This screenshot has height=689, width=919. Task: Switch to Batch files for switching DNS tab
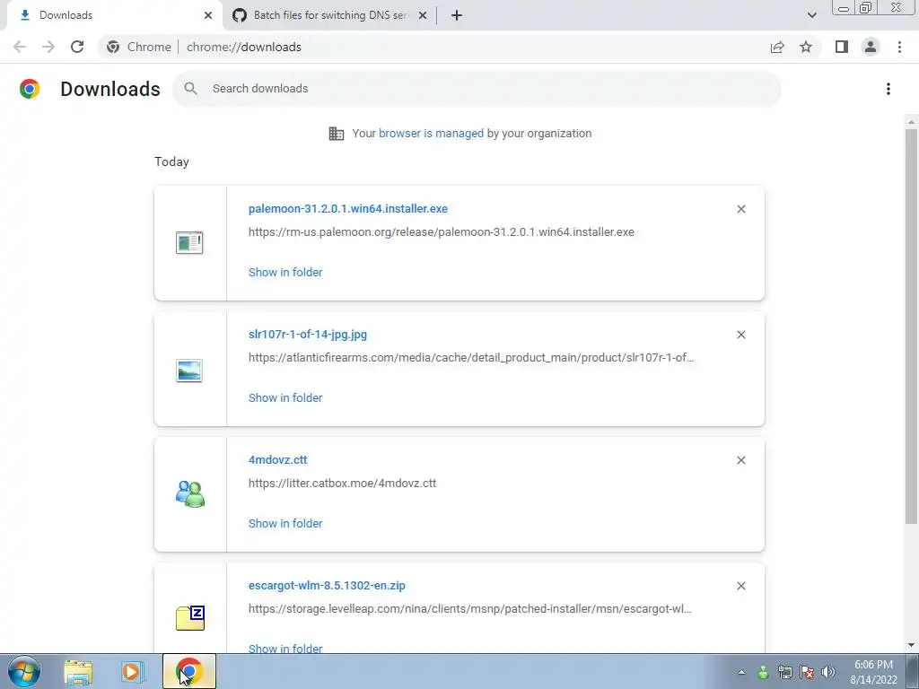[330, 15]
